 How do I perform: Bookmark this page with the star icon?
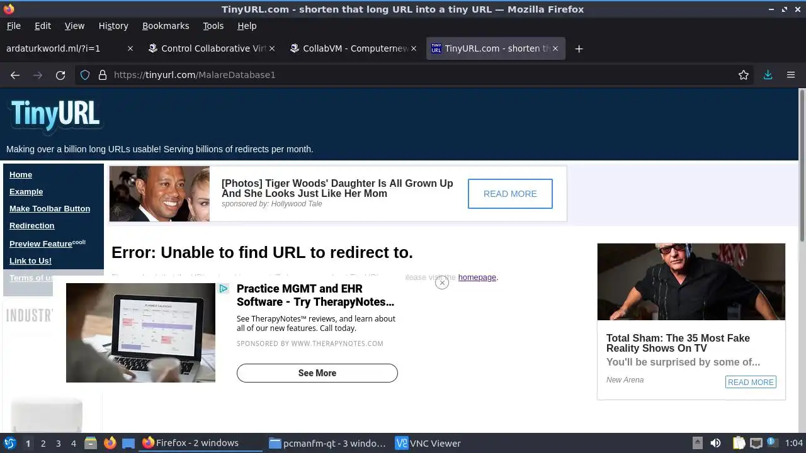744,75
